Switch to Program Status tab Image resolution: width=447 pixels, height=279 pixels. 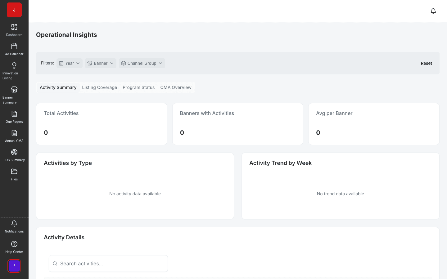pos(139,87)
